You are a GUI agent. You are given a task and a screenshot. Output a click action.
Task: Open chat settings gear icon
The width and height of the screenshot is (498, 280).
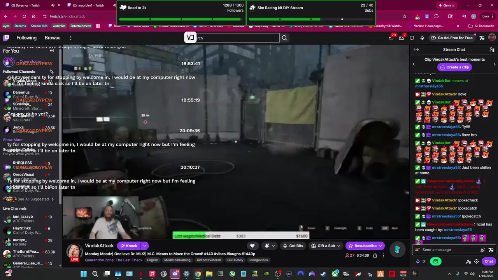tap(476, 261)
